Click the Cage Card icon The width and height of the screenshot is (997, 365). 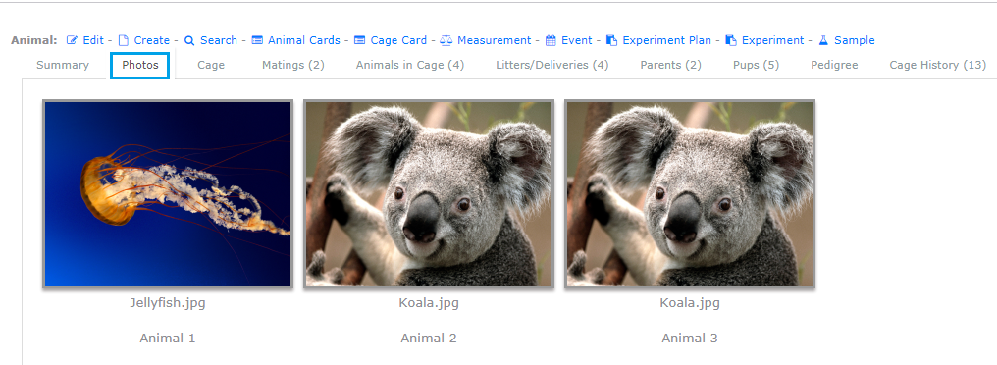click(x=359, y=40)
